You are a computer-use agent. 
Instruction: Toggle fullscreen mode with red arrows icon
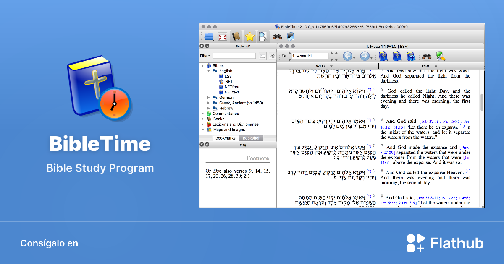pyautogui.click(x=222, y=36)
